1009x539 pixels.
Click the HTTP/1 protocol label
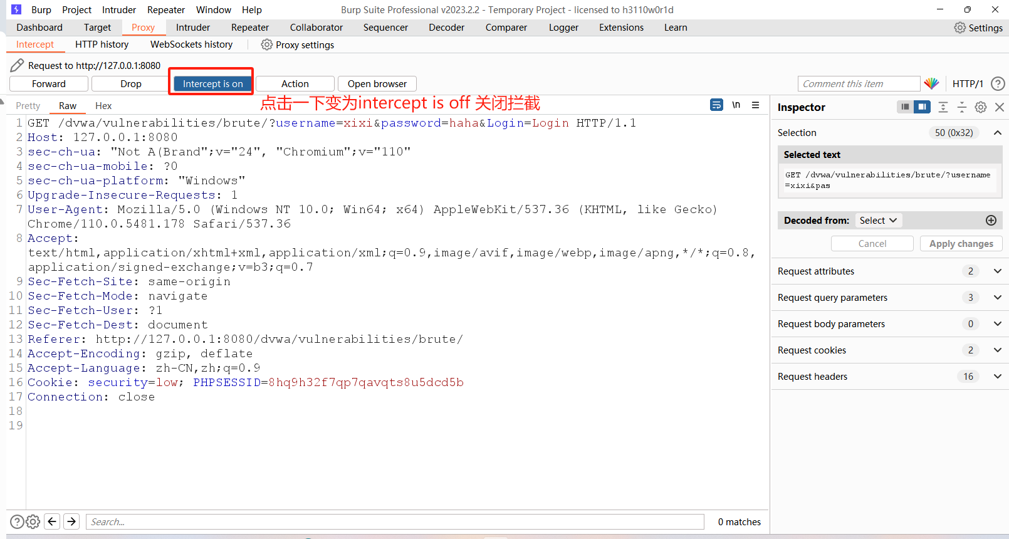point(968,83)
